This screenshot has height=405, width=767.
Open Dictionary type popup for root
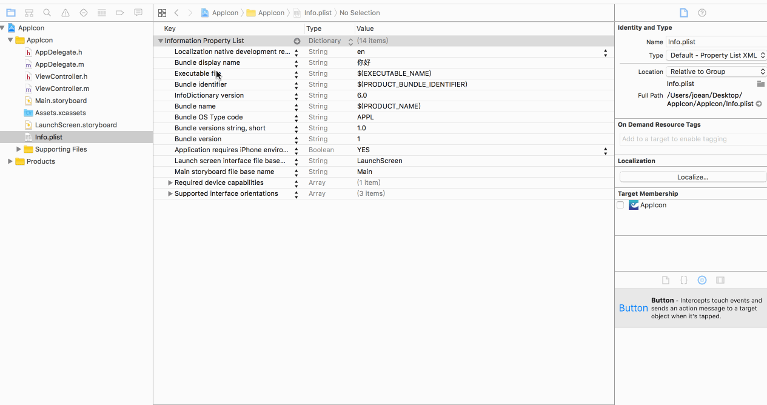click(350, 41)
